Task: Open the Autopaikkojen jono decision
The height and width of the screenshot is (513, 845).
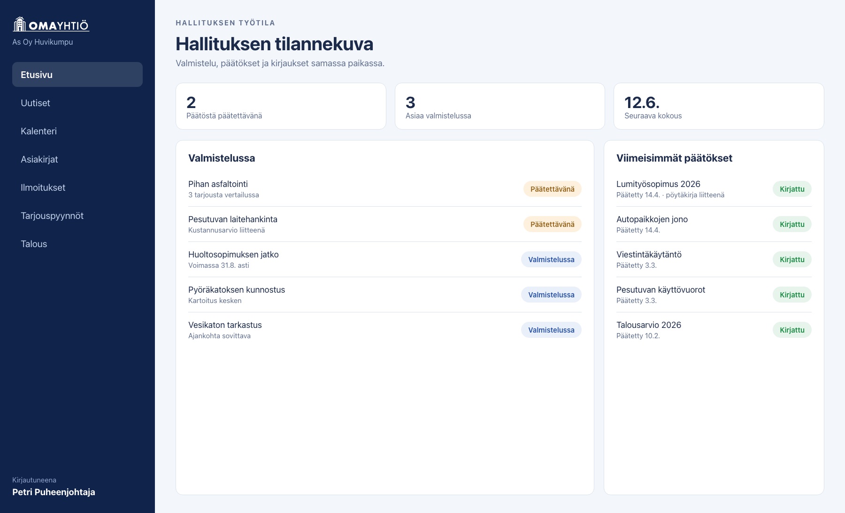Action: point(714,224)
